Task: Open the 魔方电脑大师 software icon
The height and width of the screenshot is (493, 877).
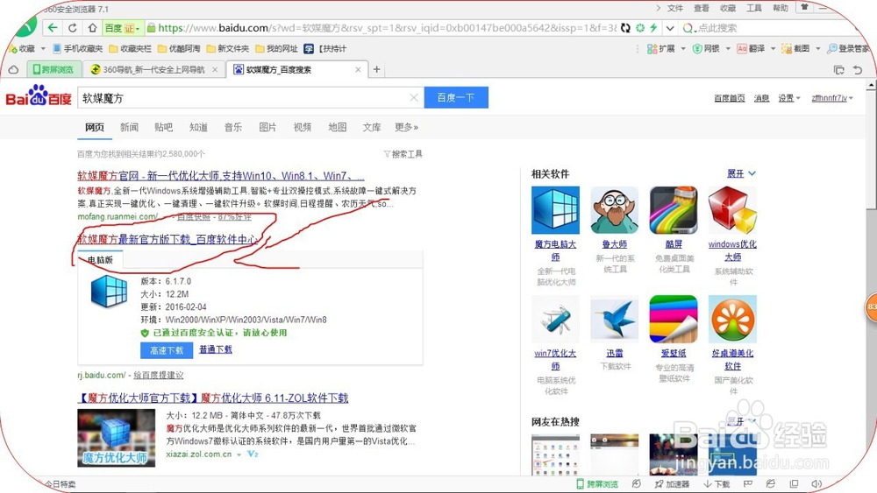Action: pos(555,210)
